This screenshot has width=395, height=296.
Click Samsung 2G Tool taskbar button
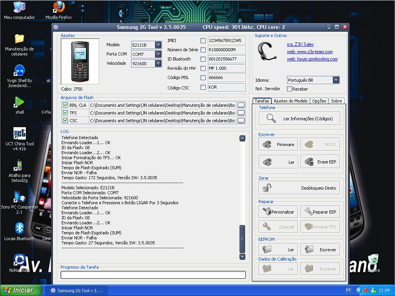coord(77,291)
